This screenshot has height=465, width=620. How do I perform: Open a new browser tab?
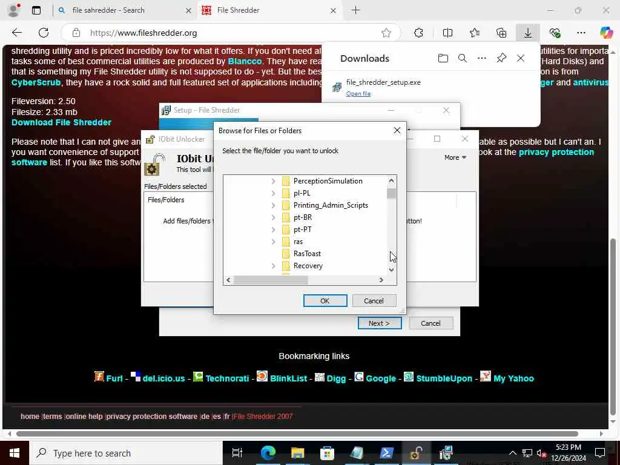pyautogui.click(x=355, y=10)
